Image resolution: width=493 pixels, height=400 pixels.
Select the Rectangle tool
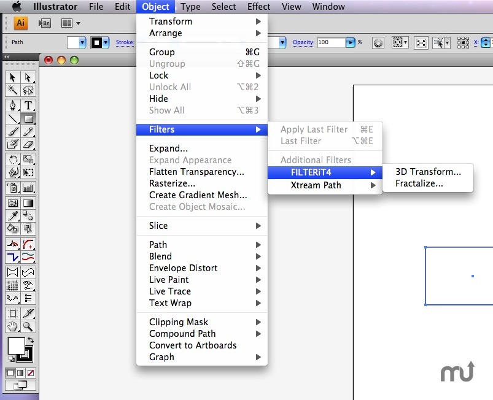pos(28,118)
